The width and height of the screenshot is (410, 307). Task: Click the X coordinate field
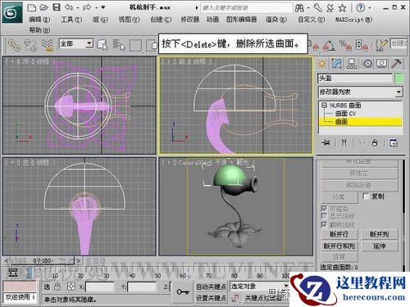(99, 287)
